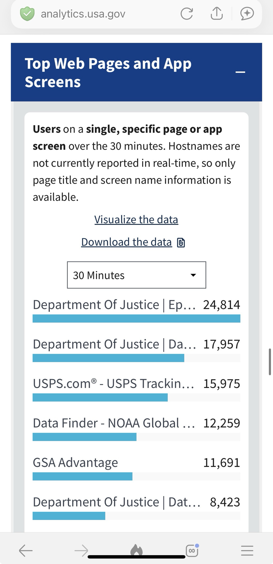
Task: Tap the share icon in address bar
Action: tap(216, 14)
